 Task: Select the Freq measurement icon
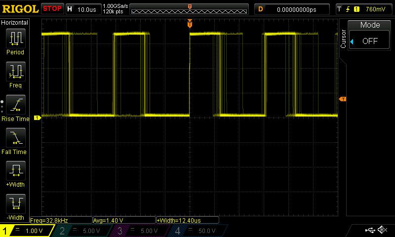(16, 71)
